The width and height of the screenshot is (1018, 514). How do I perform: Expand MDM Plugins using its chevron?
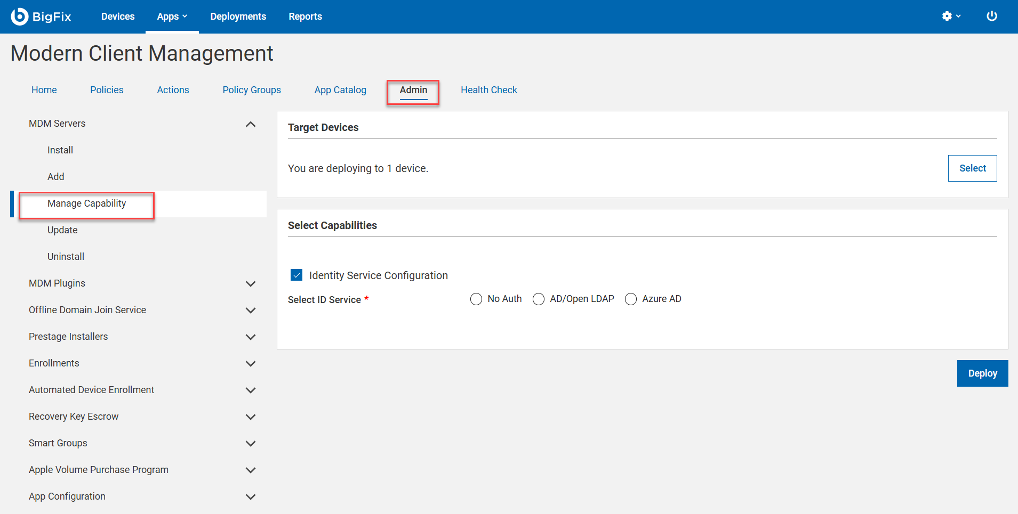tap(250, 284)
